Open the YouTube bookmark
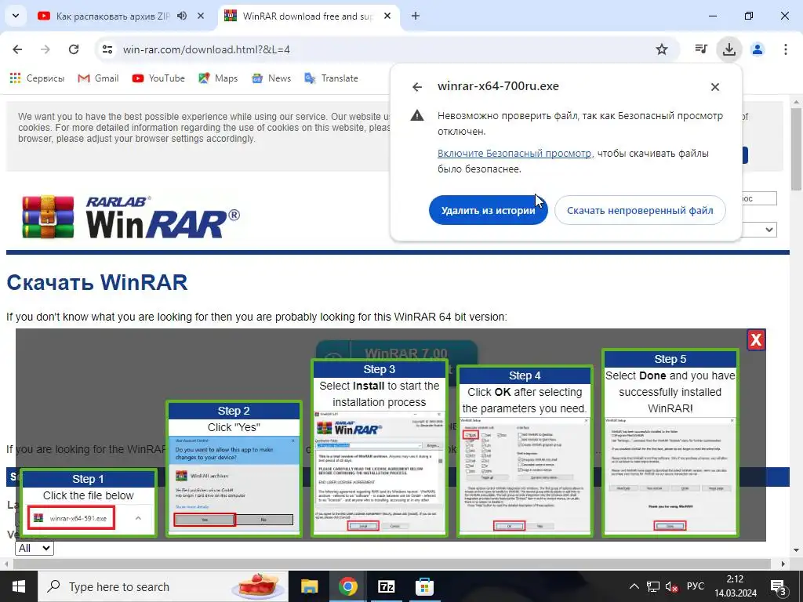Viewport: 803px width, 602px height. [x=158, y=78]
